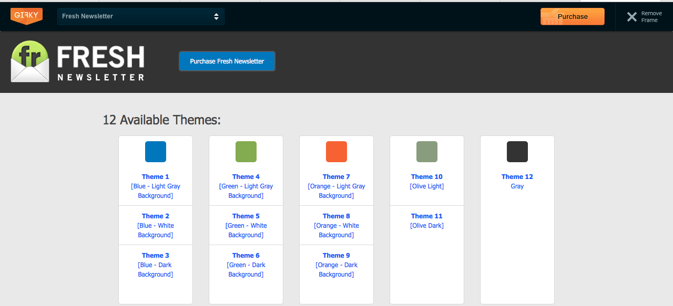Image resolution: width=673 pixels, height=306 pixels.
Task: Pick the orange color swatch
Action: [x=336, y=152]
